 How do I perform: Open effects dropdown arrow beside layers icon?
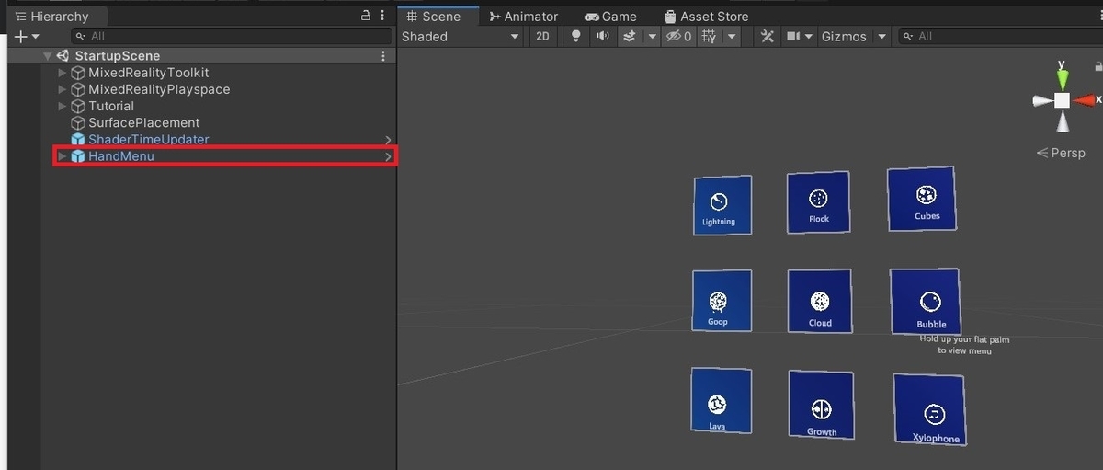pyautogui.click(x=652, y=37)
